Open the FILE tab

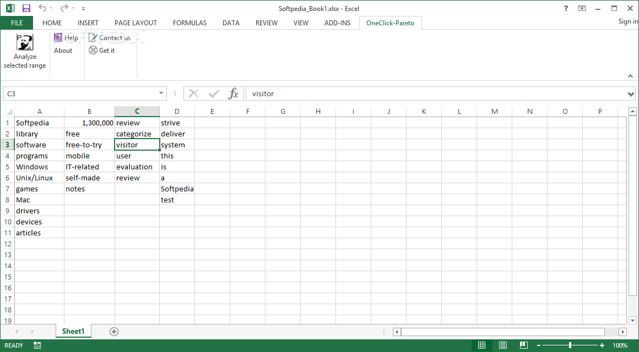point(17,23)
